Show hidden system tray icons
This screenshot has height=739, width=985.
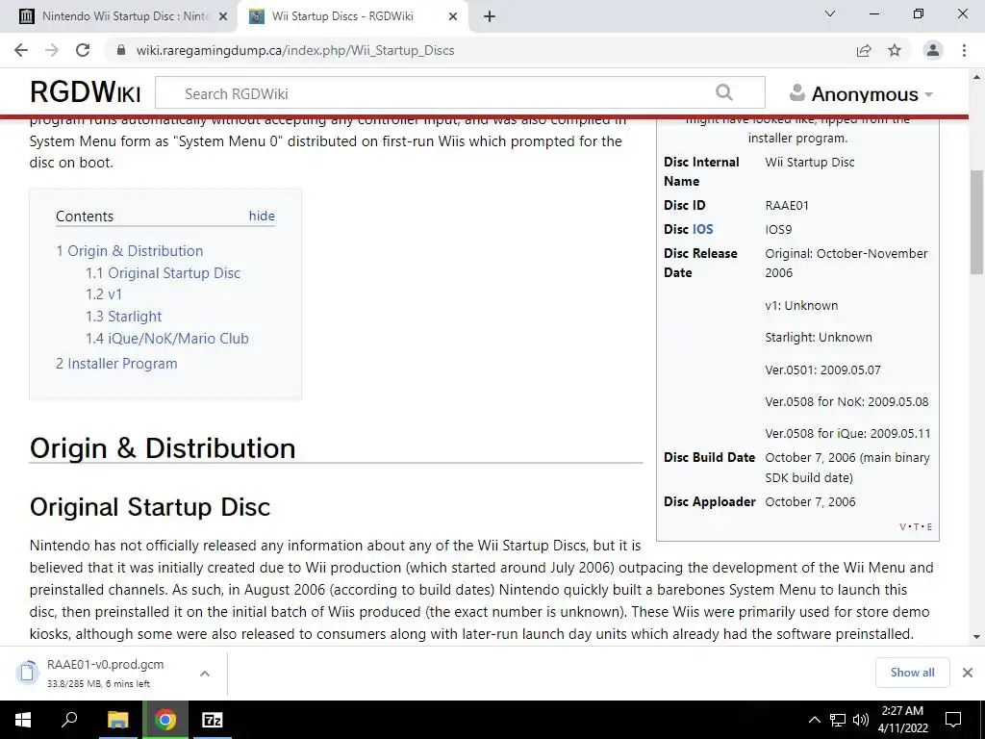814,720
